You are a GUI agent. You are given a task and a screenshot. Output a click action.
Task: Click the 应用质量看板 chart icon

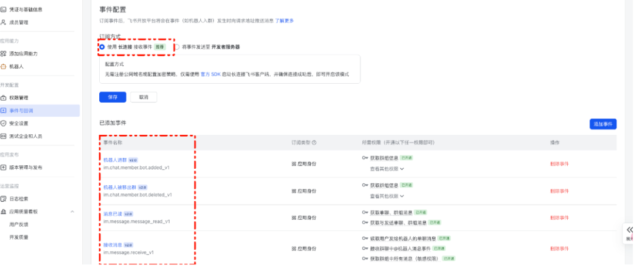[4, 212]
